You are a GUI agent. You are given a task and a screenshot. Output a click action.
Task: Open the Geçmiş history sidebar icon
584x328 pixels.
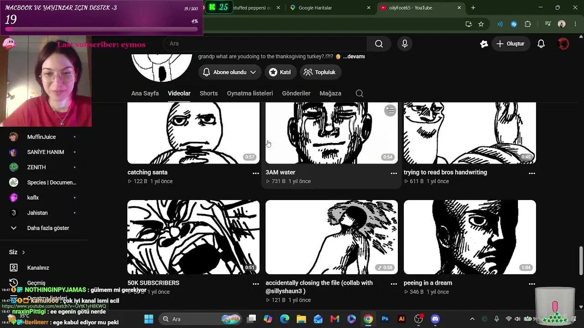click(14, 283)
